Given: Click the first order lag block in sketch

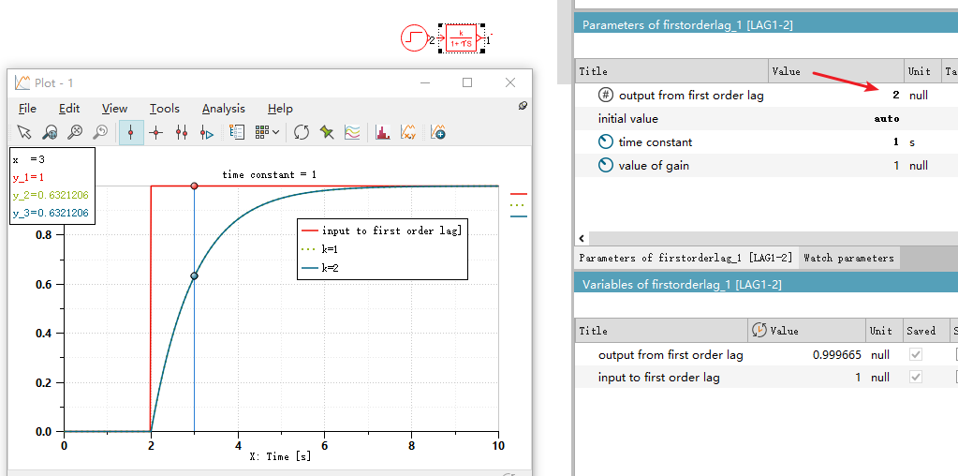Looking at the screenshot, I should [460, 38].
